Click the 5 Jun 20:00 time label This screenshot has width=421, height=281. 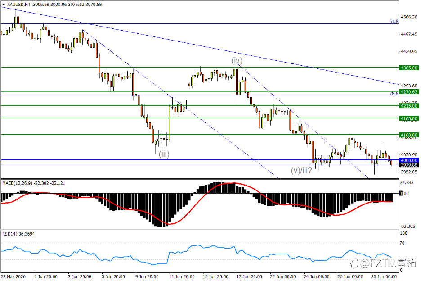(113, 276)
